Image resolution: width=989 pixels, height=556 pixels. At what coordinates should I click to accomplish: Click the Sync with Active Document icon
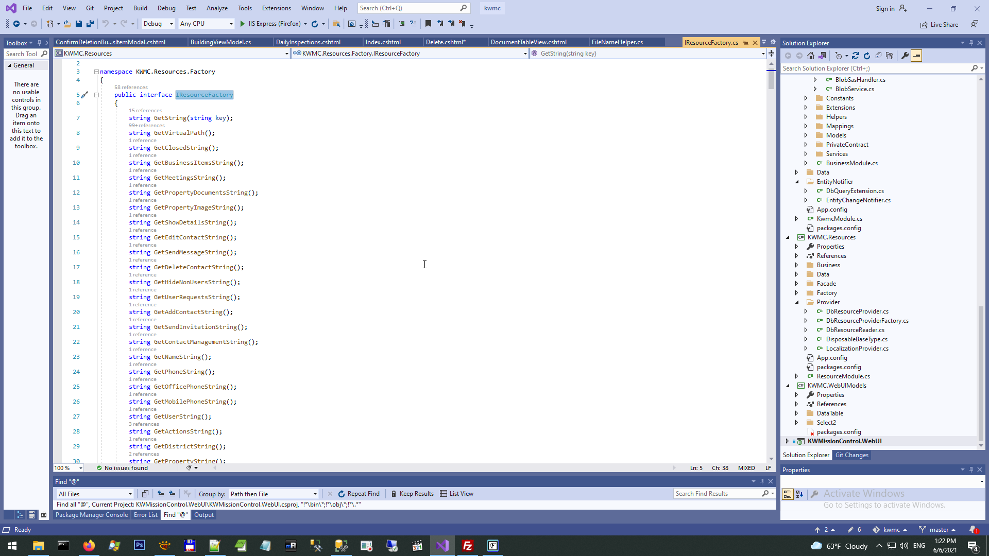pos(856,56)
